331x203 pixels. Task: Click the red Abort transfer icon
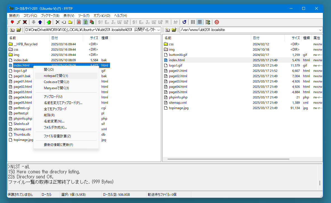point(216,22)
